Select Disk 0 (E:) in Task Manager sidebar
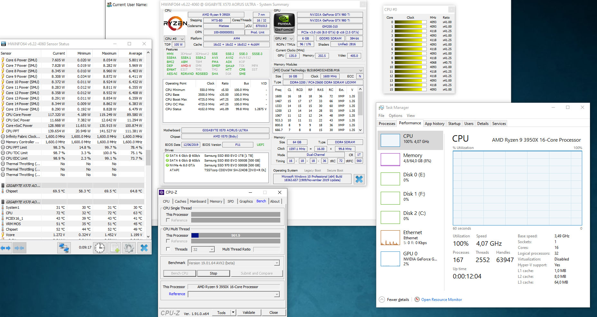 [410, 179]
